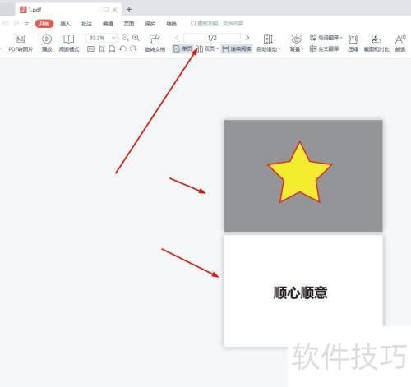
Task: Toggle 单页 single page view
Action: 182,48
